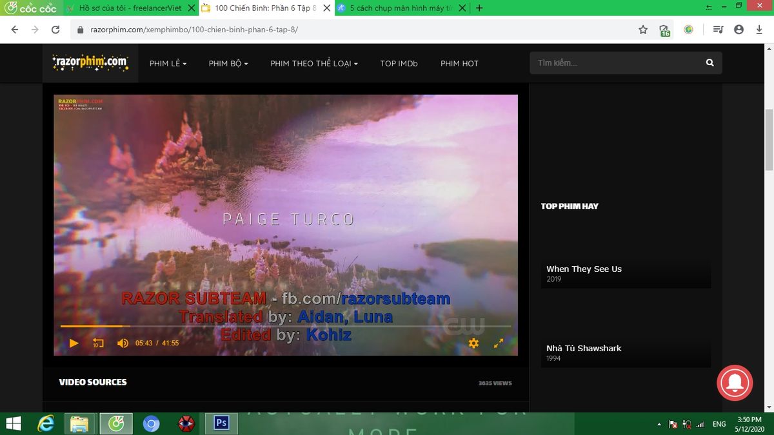Show hidden system tray icons
This screenshot has height=435, width=774.
(659, 425)
